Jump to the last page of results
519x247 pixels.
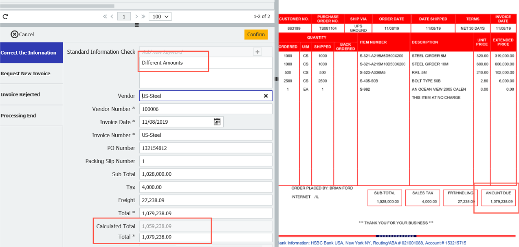143,17
